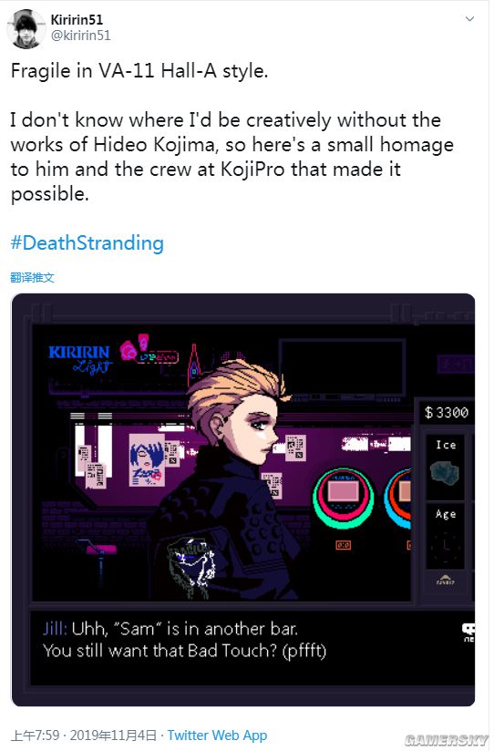
Task: Click the tweet timestamp 上午7:59
Action: tap(35, 736)
